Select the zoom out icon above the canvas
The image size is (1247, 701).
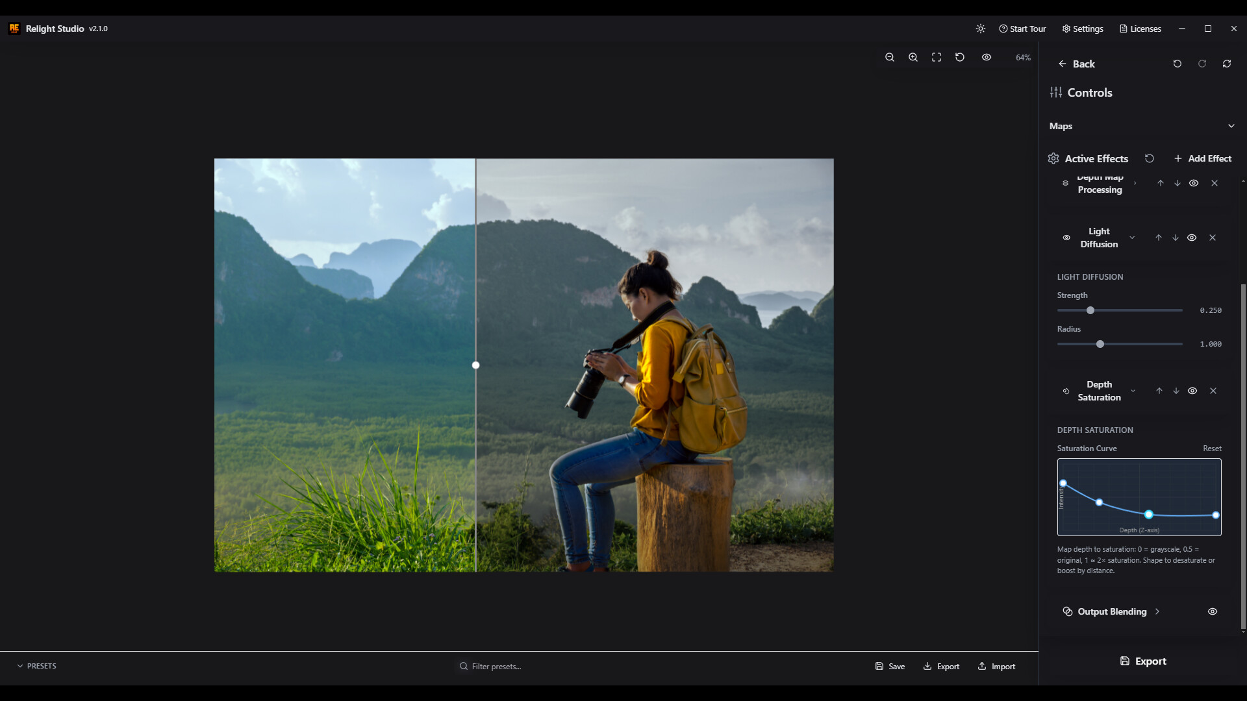889,57
